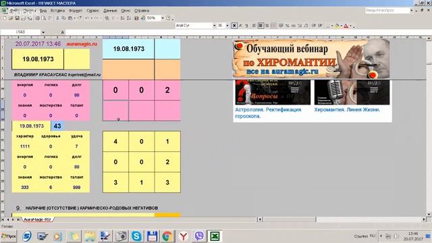This screenshot has height=243, width=432.
Task: Open the Хиромантия. Линия Жизни link
Action: click(x=347, y=109)
